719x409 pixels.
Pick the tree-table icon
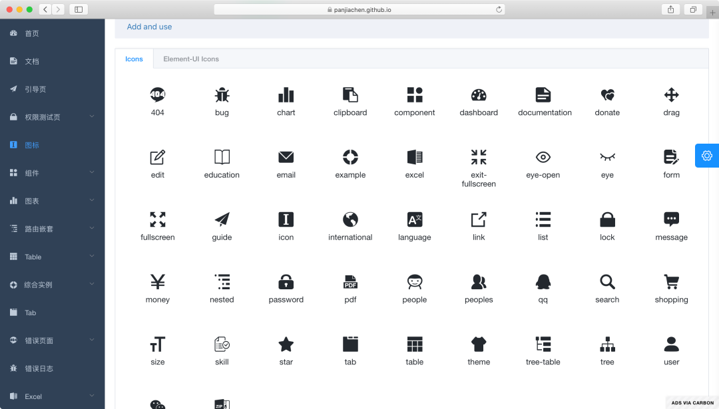point(543,344)
